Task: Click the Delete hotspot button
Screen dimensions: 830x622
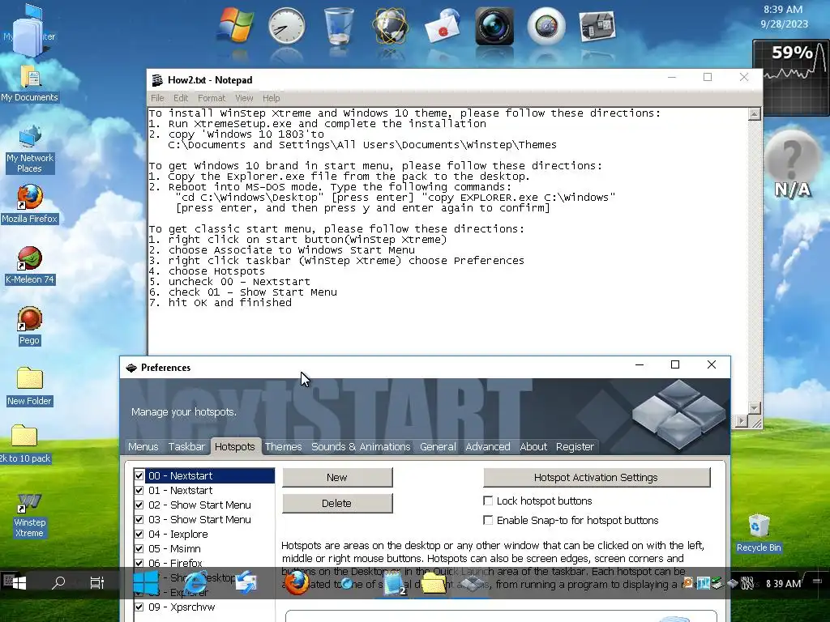Action: click(337, 503)
